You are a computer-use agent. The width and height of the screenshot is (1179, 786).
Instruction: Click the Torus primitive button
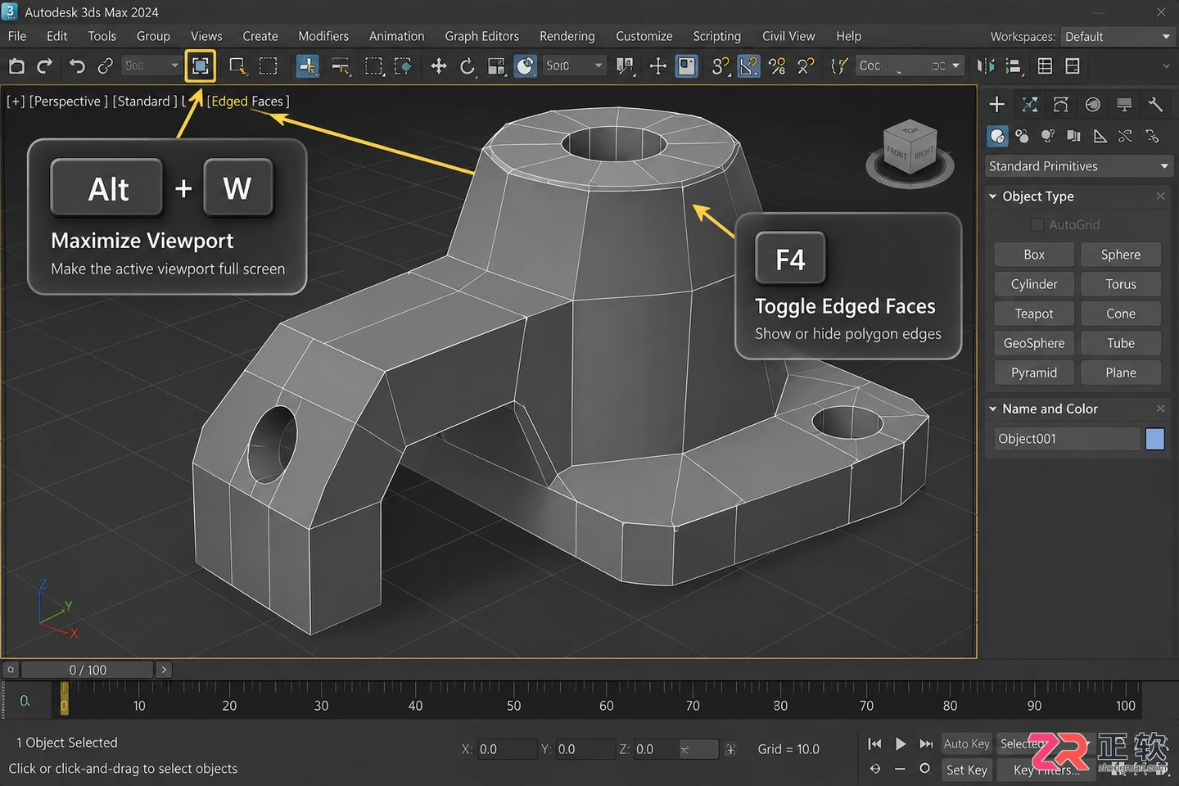[1121, 284]
